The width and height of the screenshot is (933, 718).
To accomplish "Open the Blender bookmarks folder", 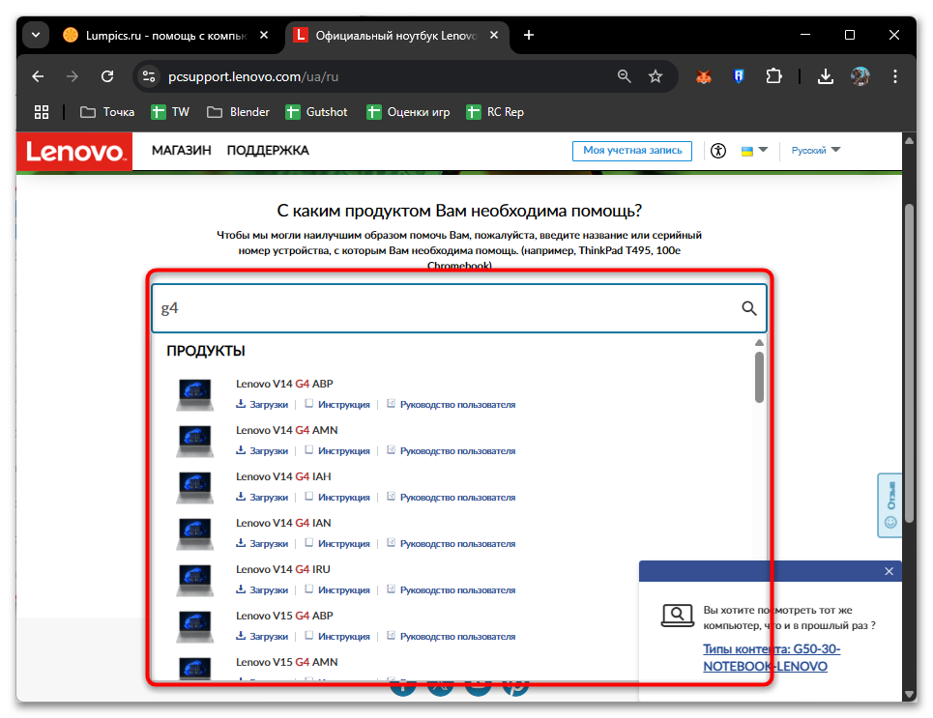I will (238, 112).
